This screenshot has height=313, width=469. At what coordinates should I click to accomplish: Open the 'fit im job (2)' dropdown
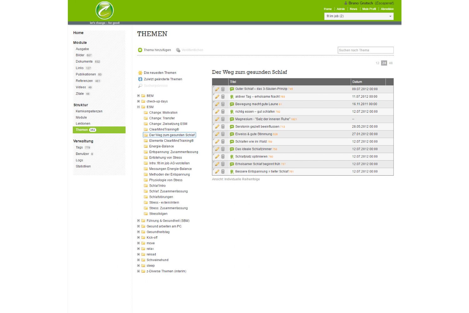click(359, 16)
